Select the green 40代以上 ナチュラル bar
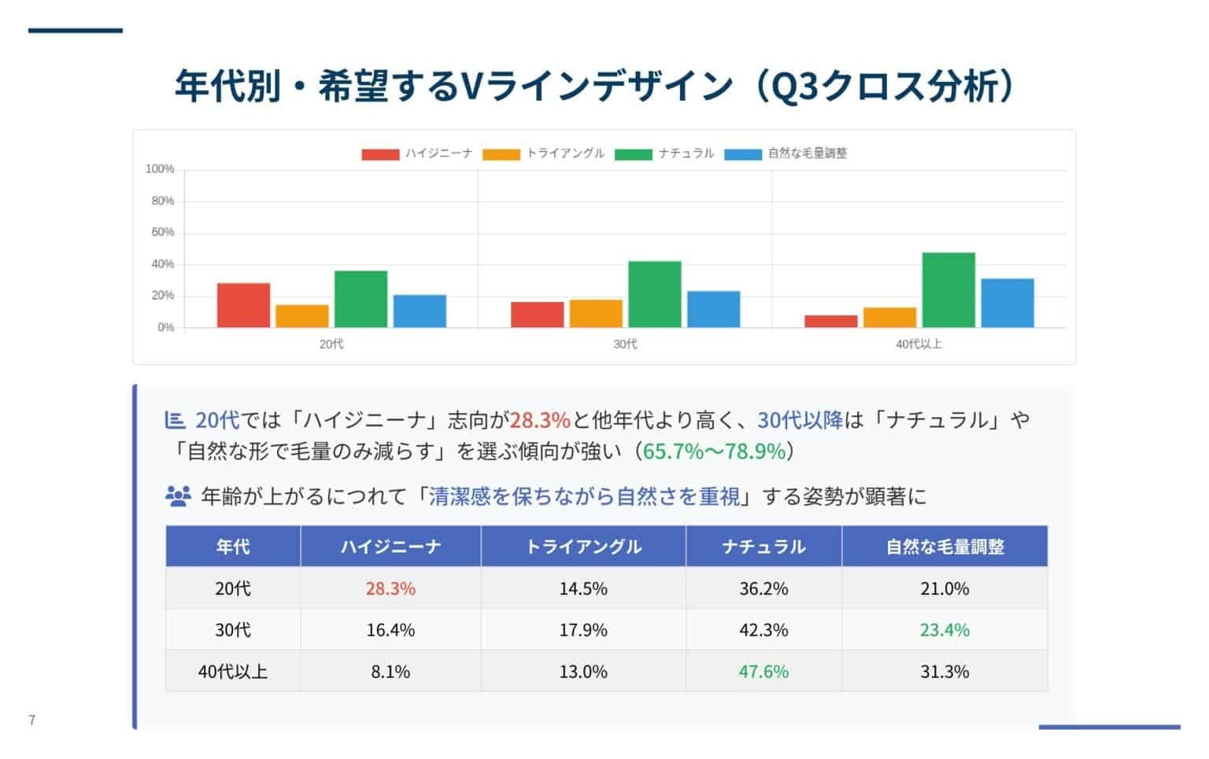 pyautogui.click(x=948, y=290)
